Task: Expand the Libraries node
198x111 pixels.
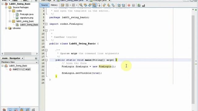Action: pyautogui.click(x=6, y=28)
